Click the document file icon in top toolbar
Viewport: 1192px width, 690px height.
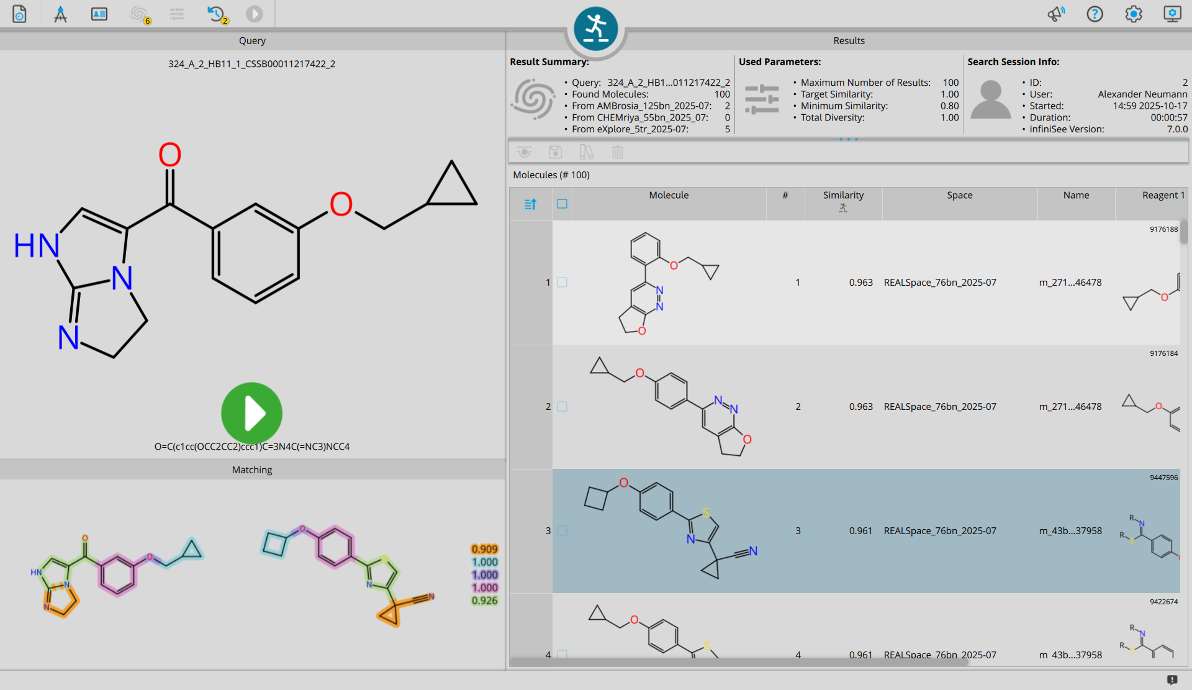coord(19,14)
